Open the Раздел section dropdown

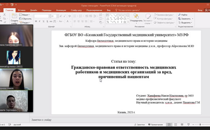25,23
